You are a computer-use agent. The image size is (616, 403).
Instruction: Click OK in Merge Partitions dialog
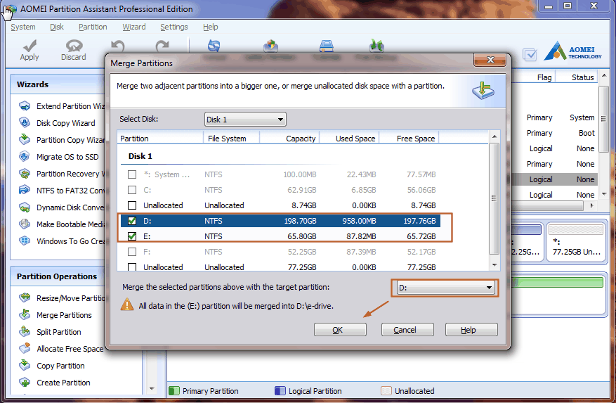click(x=340, y=330)
